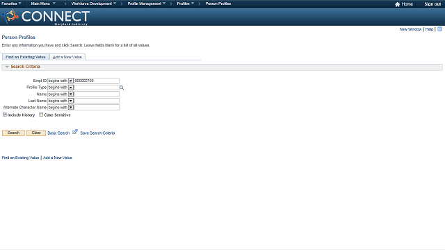Click the Home link text
Image resolution: width=445 pixels, height=250 pixels.
pyautogui.click(x=407, y=4)
